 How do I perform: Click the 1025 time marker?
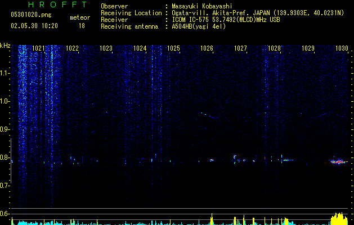(173, 48)
